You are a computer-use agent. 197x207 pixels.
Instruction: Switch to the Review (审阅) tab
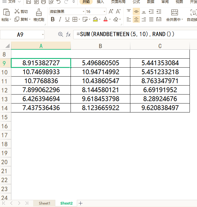(165, 2)
